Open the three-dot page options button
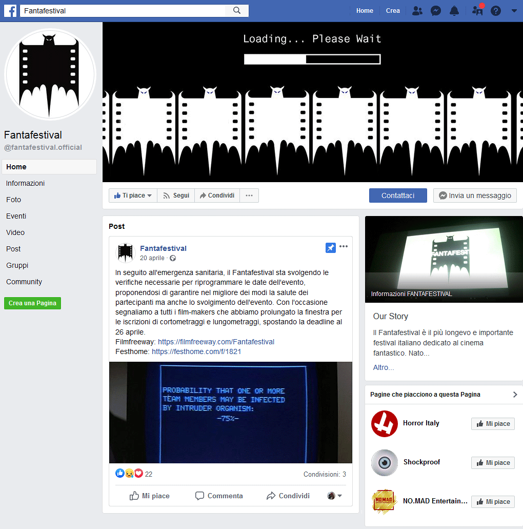Screen dimensions: 523x529 pyautogui.click(x=249, y=195)
